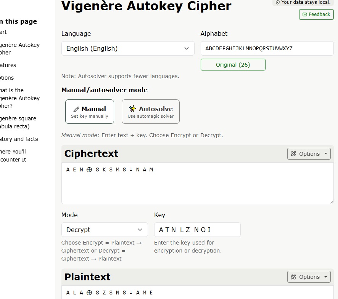Open 'here You'll counter It' sidebar link
This screenshot has width=338, height=299.
pos(13,156)
